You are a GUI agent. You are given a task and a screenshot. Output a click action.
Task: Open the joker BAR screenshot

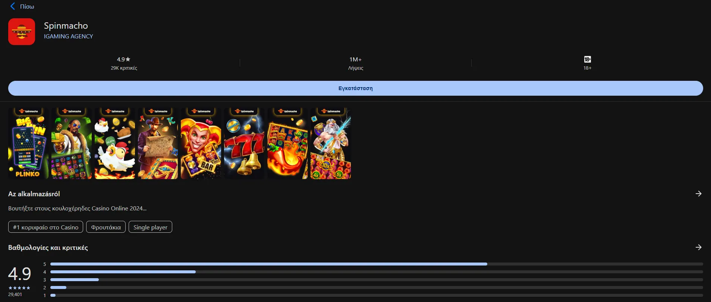[201, 143]
